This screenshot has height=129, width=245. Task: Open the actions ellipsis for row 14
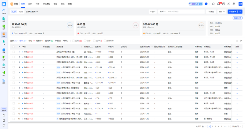[x=237, y=119]
